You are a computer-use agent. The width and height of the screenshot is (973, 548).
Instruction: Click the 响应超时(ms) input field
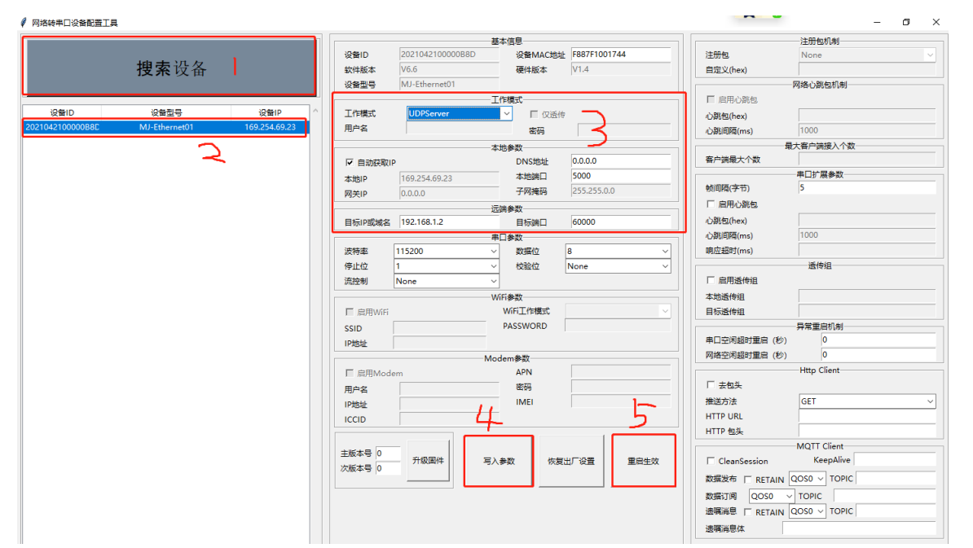[x=867, y=251]
